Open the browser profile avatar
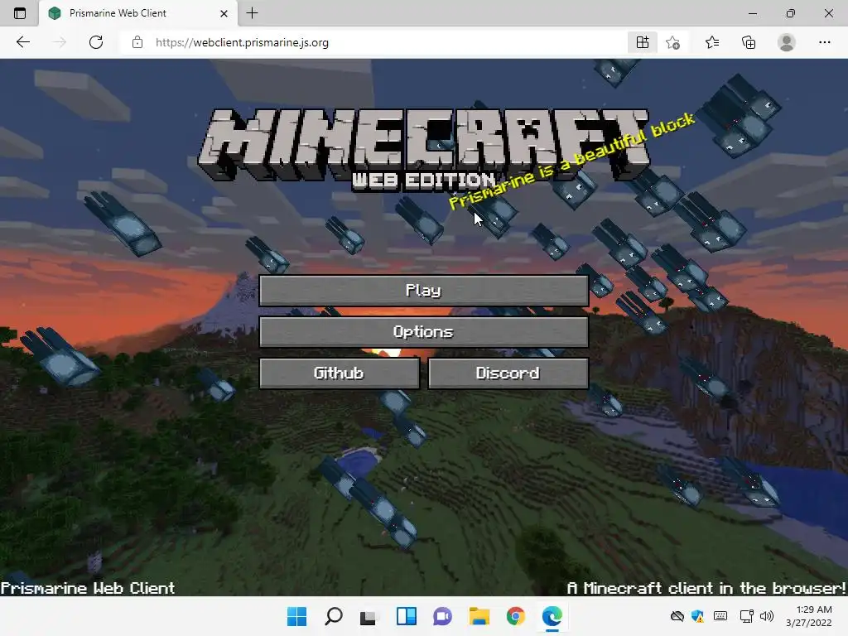This screenshot has height=636, width=848. (787, 42)
